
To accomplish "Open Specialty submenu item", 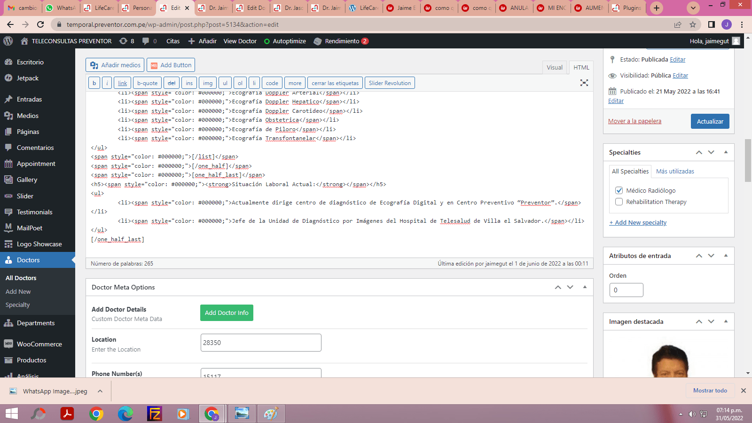I will click(x=18, y=305).
